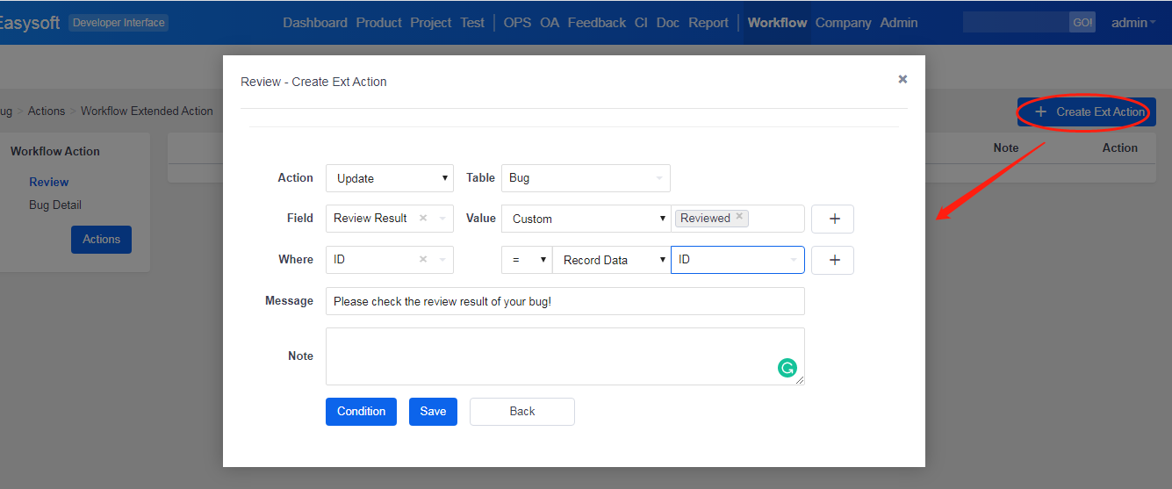Open the Record Data dropdown
The image size is (1172, 489).
tap(611, 260)
